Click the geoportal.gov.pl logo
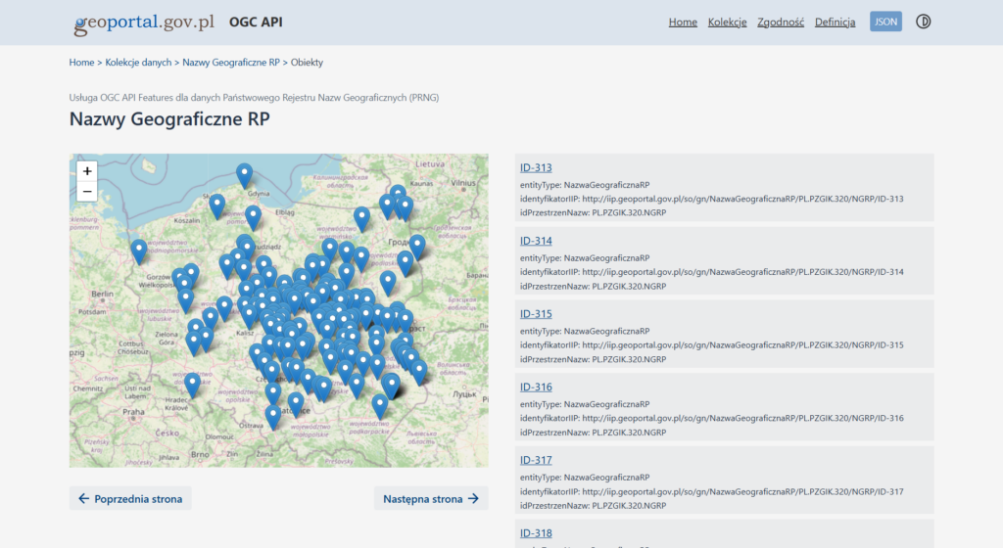Image resolution: width=1003 pixels, height=548 pixels. (x=144, y=23)
